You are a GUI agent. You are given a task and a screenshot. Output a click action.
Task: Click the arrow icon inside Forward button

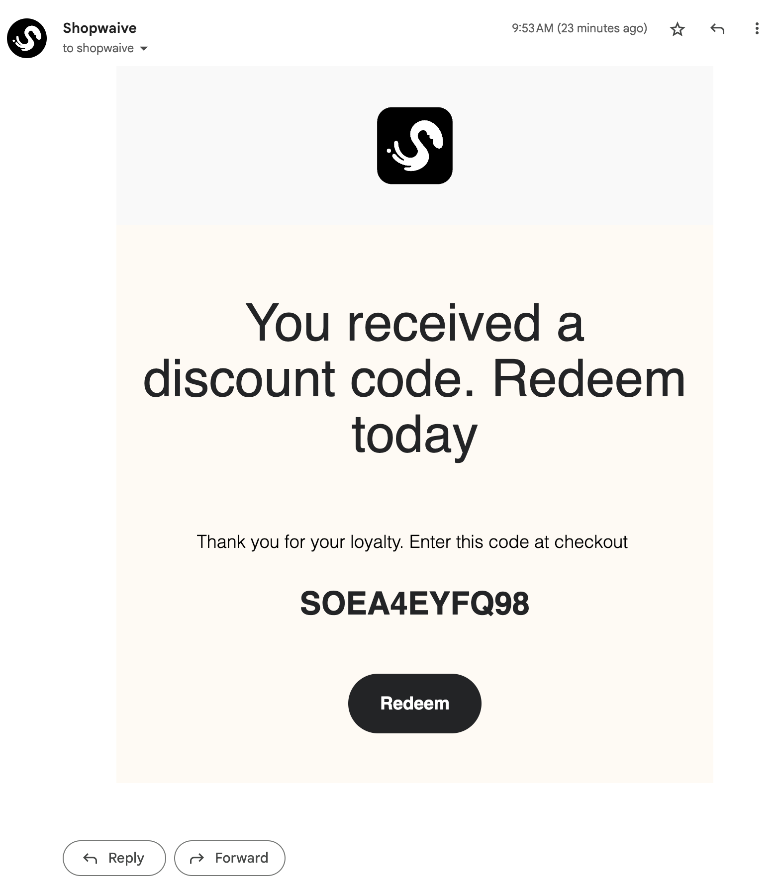click(197, 858)
